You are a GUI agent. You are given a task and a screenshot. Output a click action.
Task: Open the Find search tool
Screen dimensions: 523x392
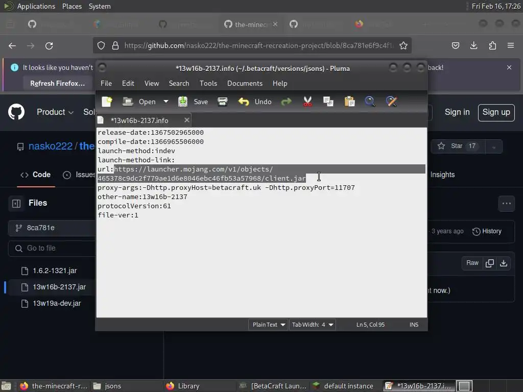pos(370,102)
